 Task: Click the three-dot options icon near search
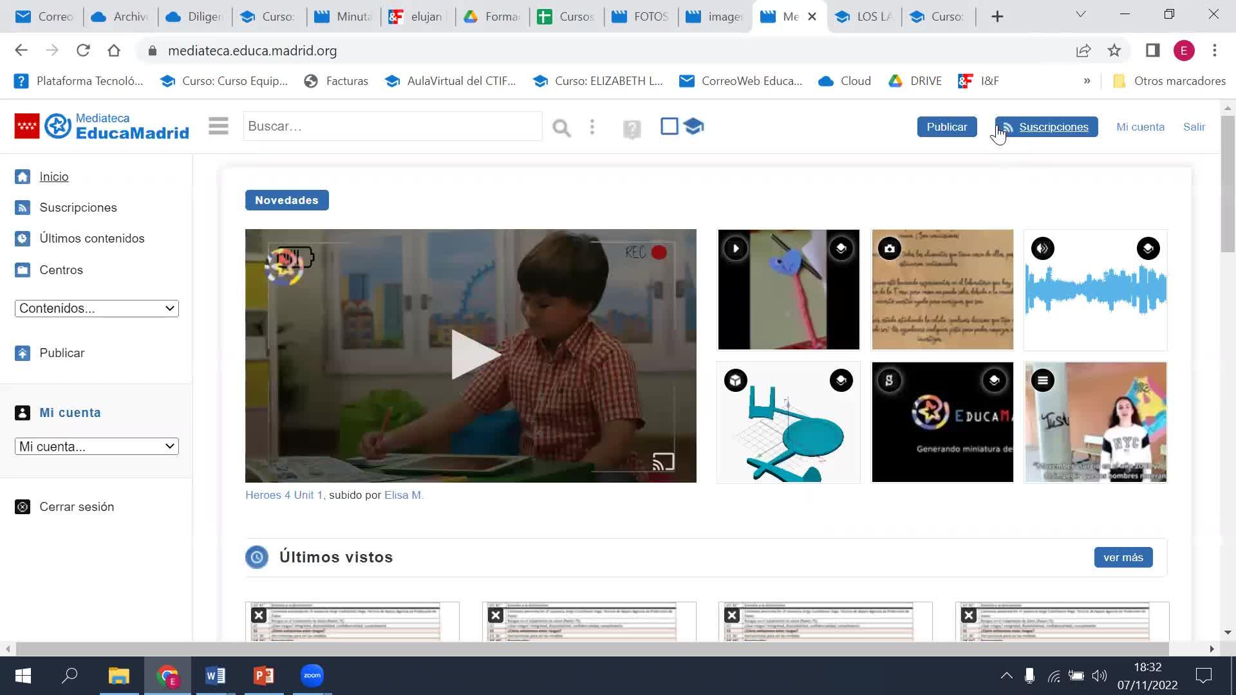tap(592, 127)
